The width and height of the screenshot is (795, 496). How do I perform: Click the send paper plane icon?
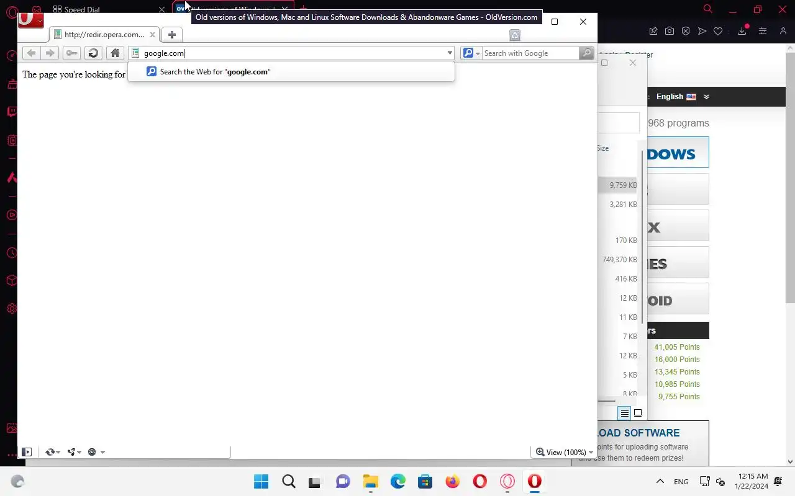[x=702, y=31]
